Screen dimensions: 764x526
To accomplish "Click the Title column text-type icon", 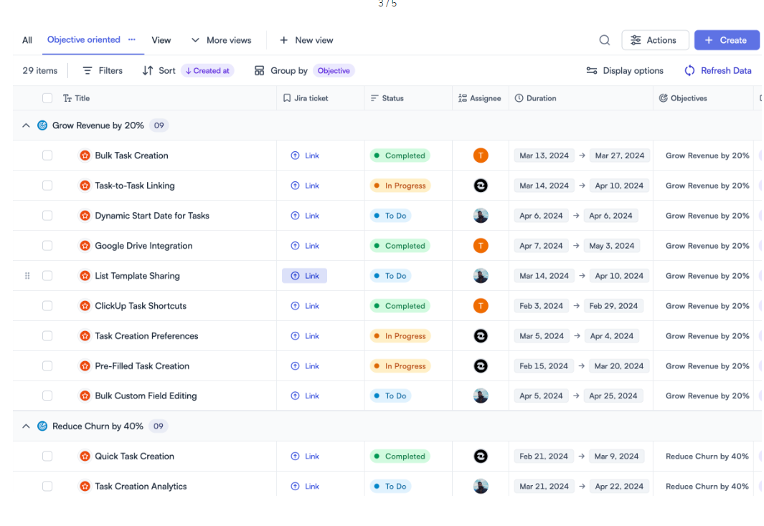I will pos(67,98).
